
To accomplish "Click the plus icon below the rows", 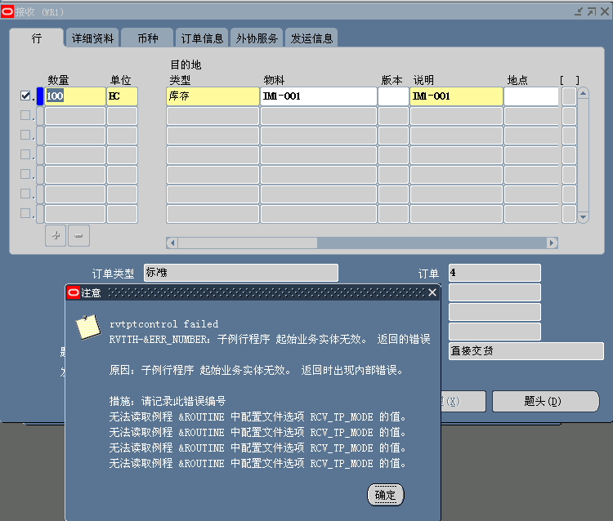I will (x=56, y=235).
